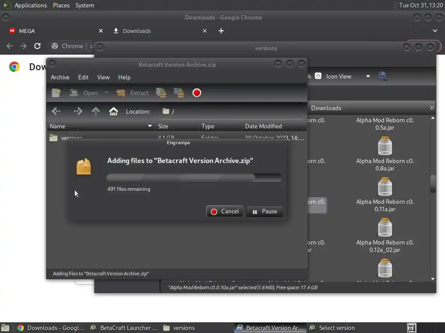Switch to BetaCraft Launcher taskbar item

click(x=124, y=328)
